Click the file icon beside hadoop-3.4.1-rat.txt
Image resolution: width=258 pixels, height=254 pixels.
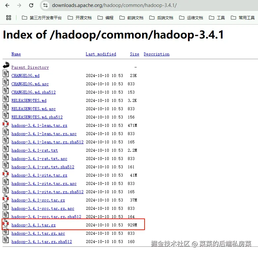point(6,148)
